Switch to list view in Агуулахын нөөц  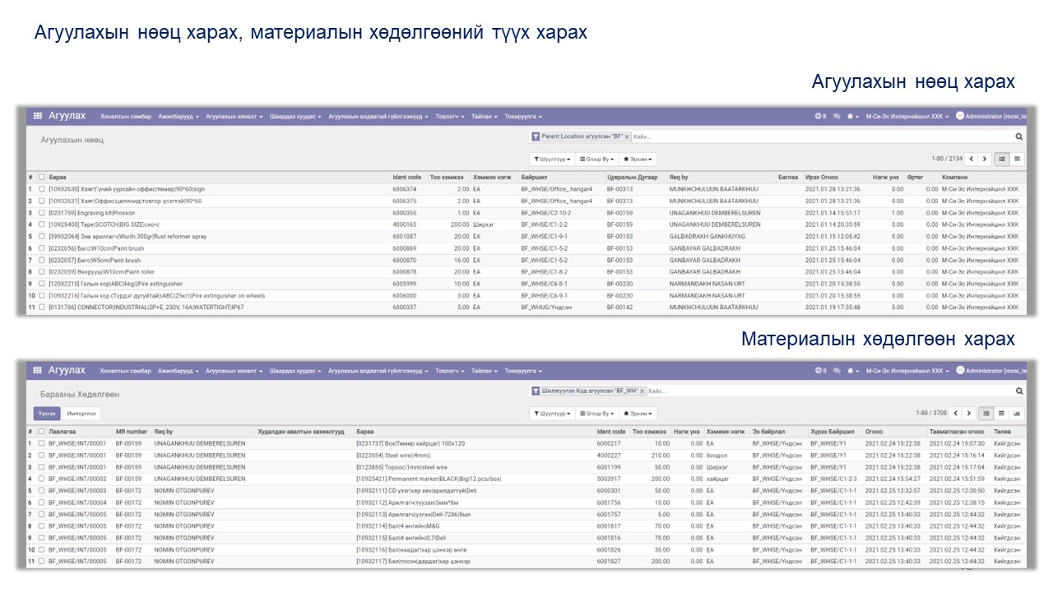coord(1002,159)
